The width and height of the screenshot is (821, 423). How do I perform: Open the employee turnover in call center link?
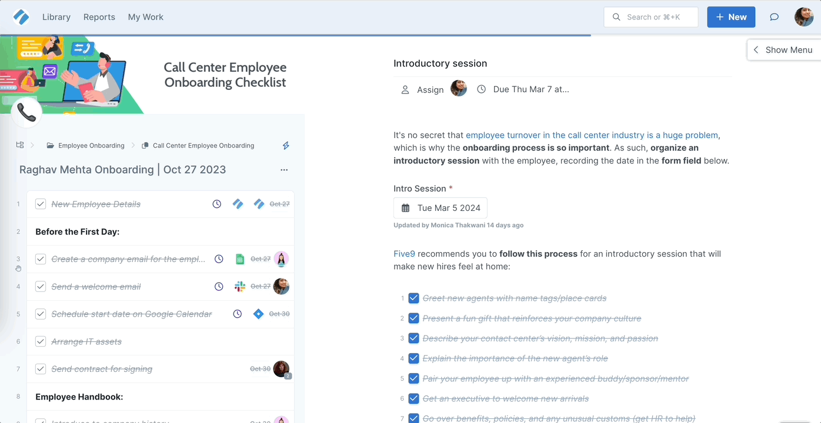pyautogui.click(x=592, y=135)
